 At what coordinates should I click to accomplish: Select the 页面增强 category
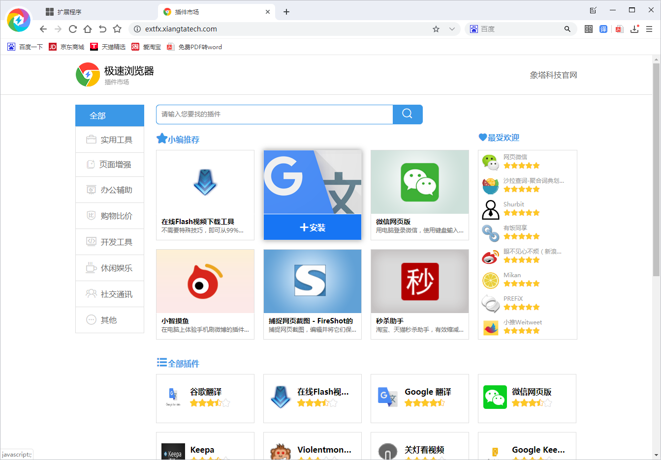pos(110,165)
